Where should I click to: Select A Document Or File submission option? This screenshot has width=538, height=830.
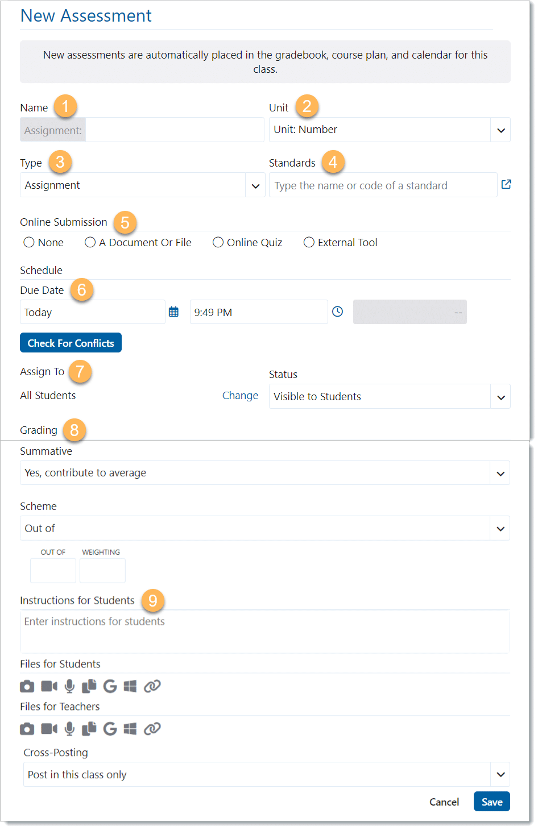click(90, 243)
